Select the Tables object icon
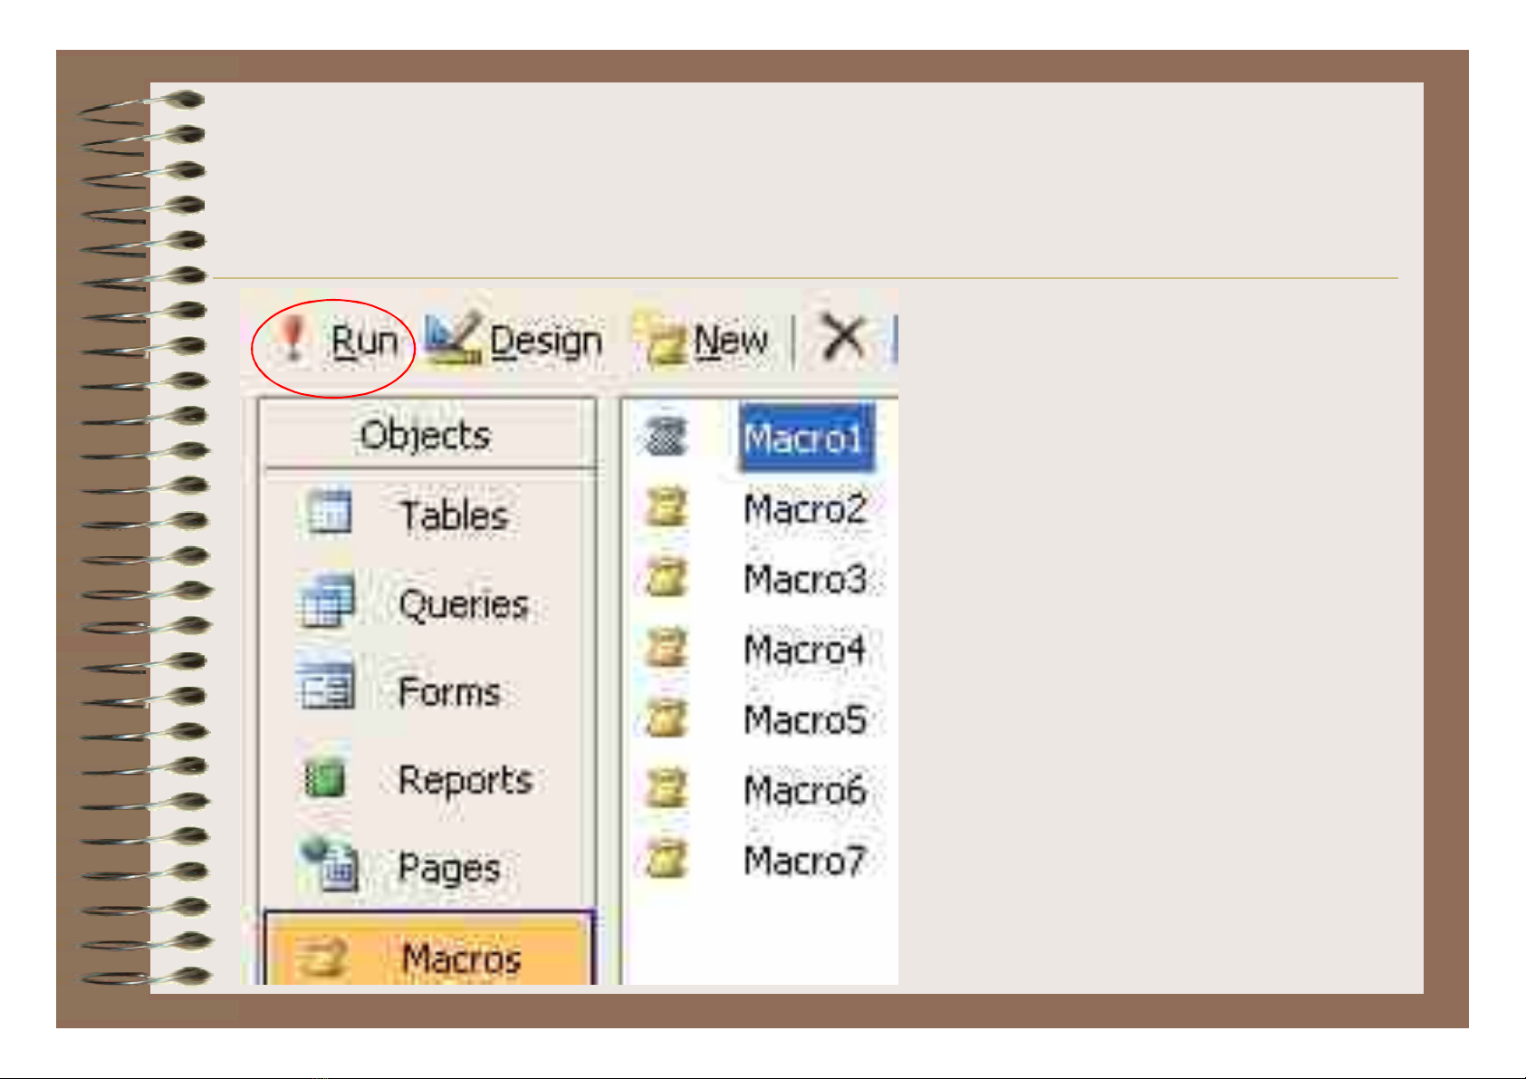 click(x=328, y=514)
